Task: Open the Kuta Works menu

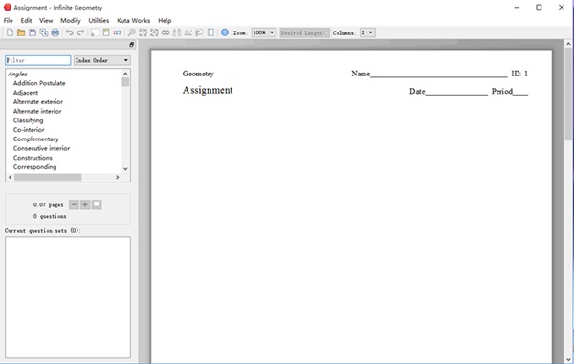Action: coord(134,20)
